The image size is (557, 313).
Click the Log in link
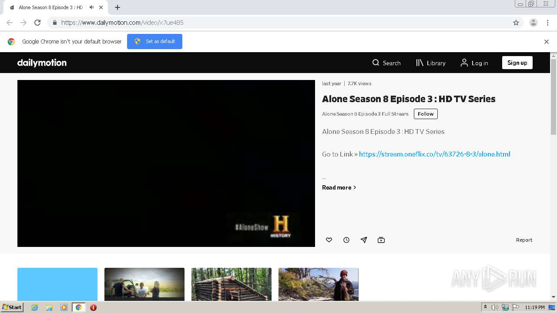point(474,63)
